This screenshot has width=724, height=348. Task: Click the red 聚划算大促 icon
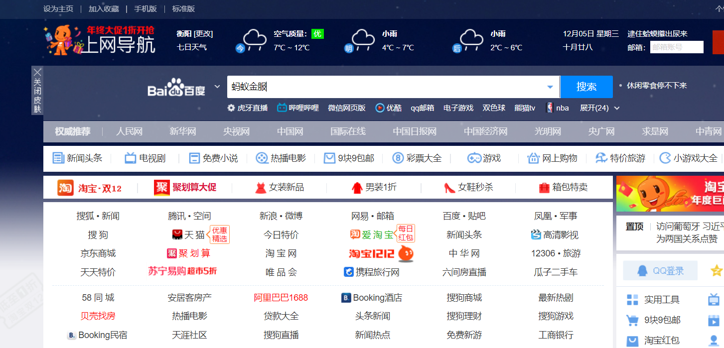pyautogui.click(x=161, y=188)
